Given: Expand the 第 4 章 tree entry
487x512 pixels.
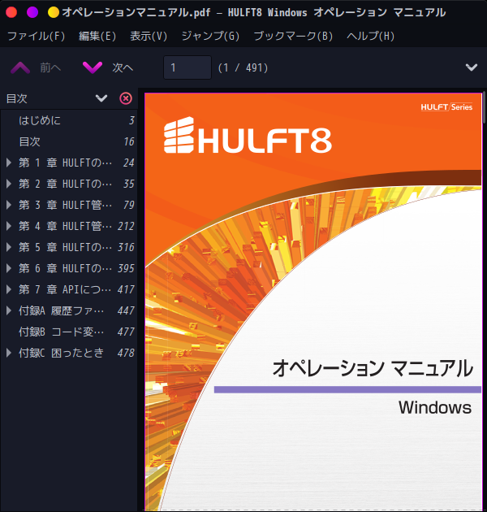Looking at the screenshot, I should click(9, 226).
